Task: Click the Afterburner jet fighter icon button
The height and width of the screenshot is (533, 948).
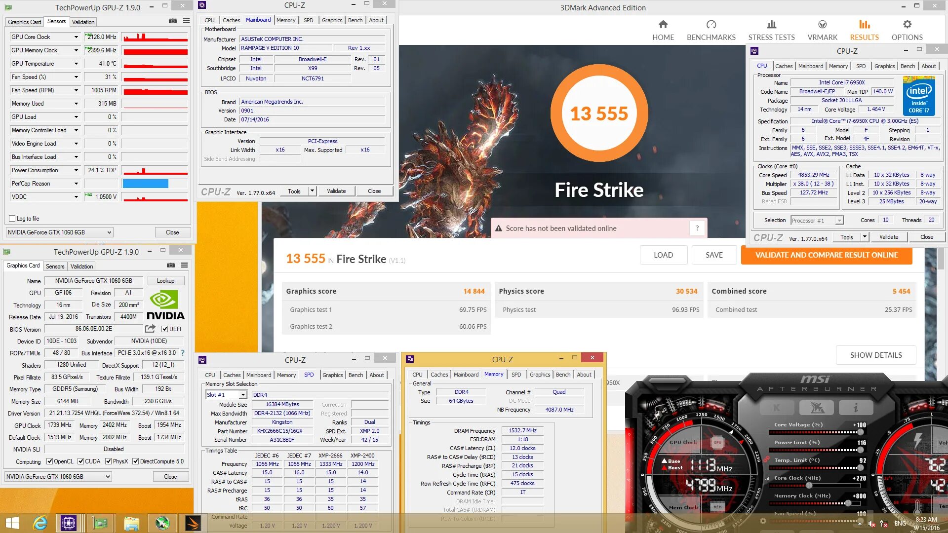Action: click(x=816, y=408)
